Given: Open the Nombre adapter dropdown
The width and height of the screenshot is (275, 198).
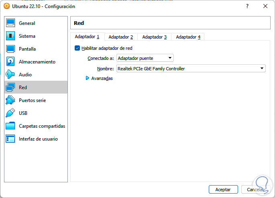Looking at the screenshot, I should 191,69.
